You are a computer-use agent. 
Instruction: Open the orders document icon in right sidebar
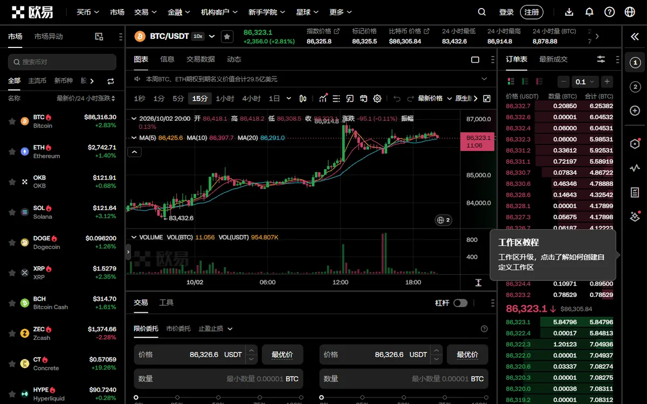point(635,192)
